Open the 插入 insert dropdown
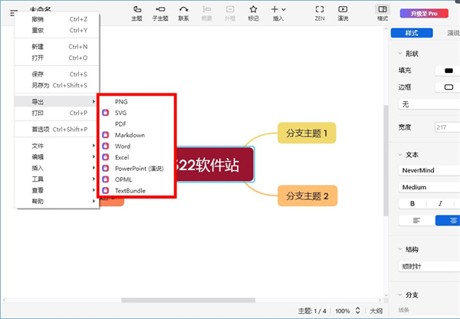This screenshot has width=460, height=319. tap(278, 12)
